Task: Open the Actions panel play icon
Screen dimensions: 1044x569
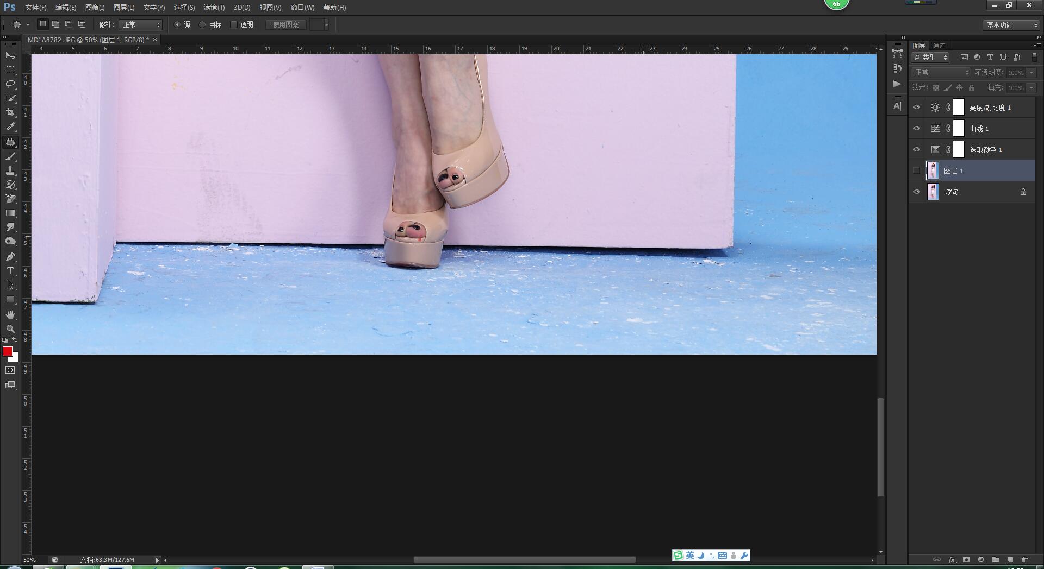Action: pyautogui.click(x=897, y=84)
